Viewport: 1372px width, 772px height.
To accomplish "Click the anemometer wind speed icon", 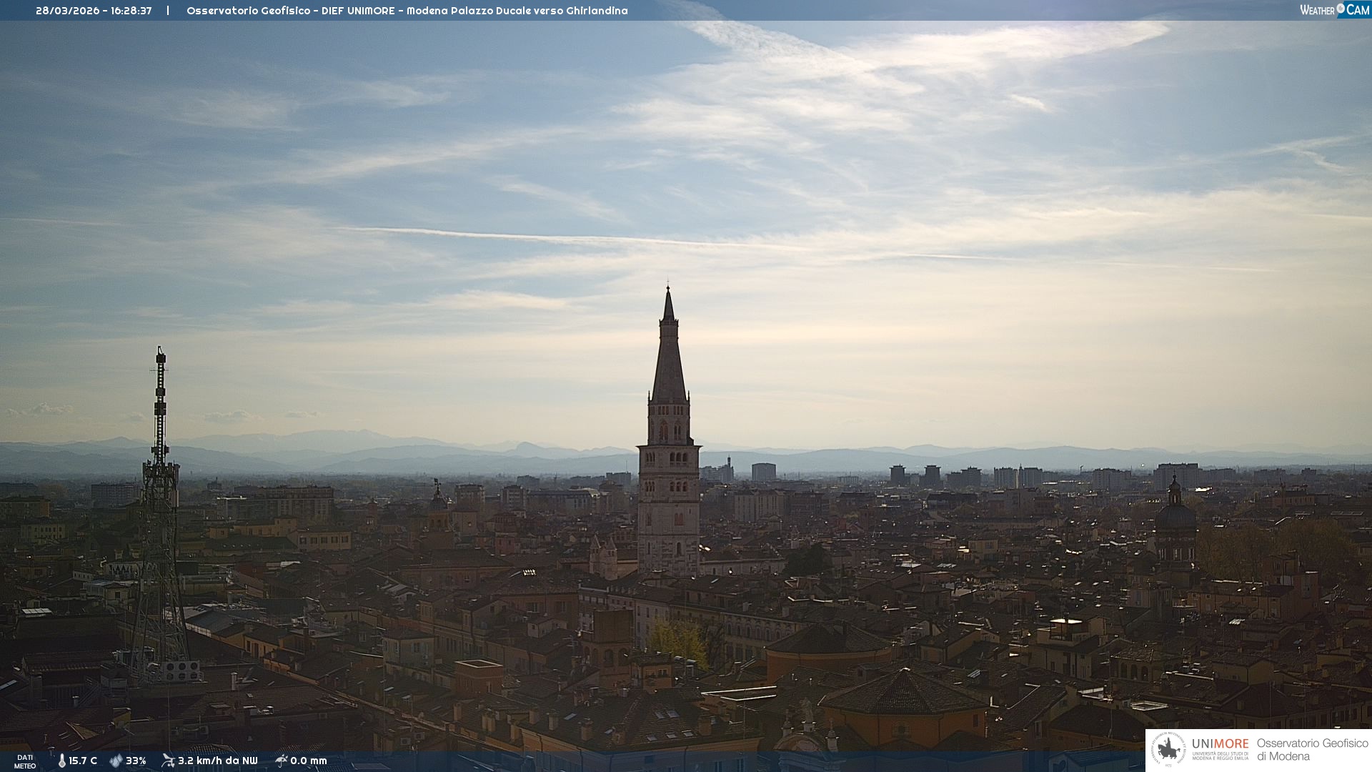I will [168, 761].
